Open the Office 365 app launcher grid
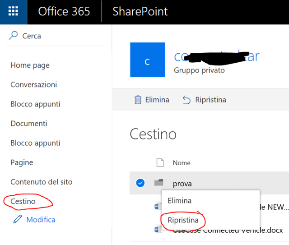The width and height of the screenshot is (289, 245). pos(13,12)
